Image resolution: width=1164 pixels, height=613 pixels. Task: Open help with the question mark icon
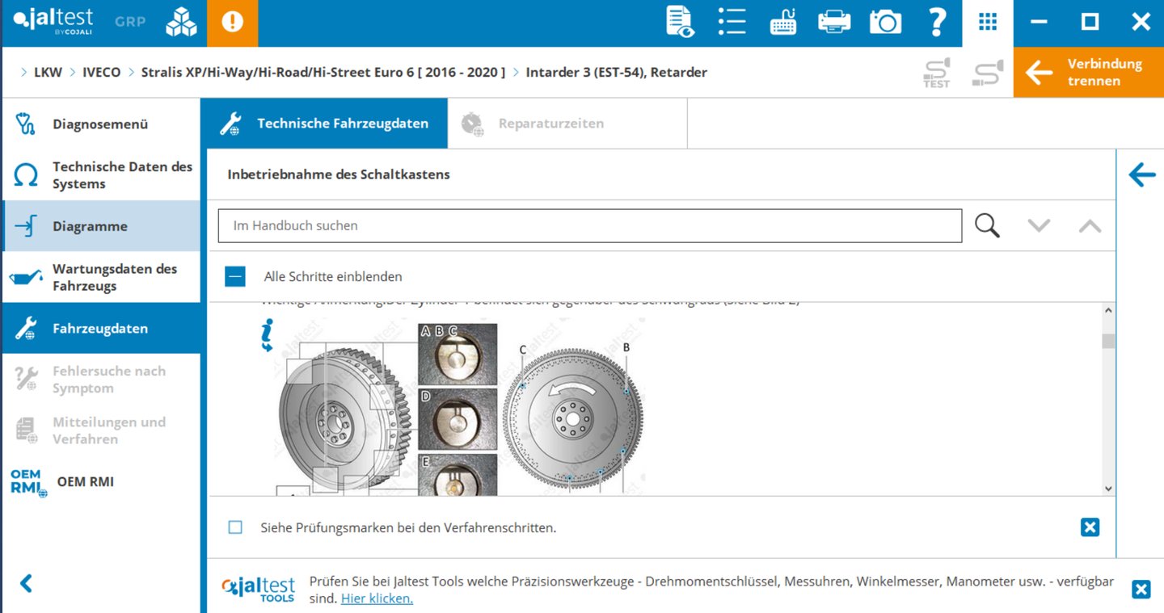pyautogui.click(x=937, y=22)
